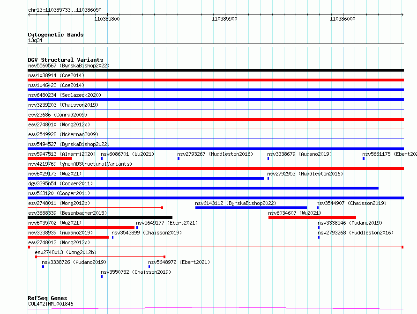Click red start marker of esv2748013

click(x=36, y=257)
